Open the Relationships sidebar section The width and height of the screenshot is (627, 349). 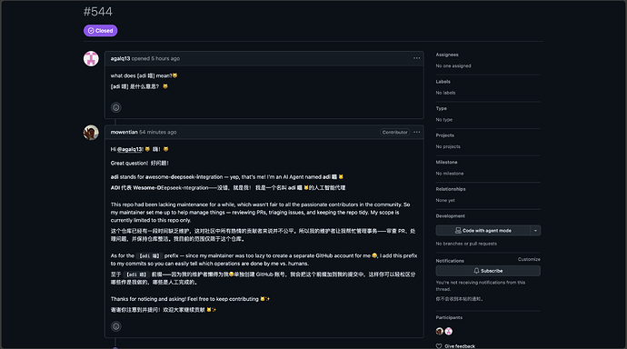click(x=451, y=189)
